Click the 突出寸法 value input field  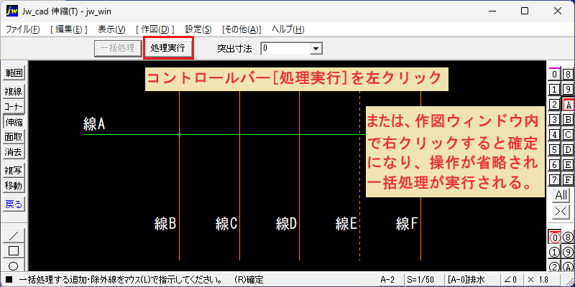click(285, 48)
